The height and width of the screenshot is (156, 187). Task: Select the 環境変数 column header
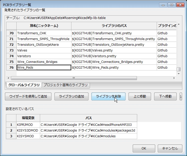tap(28, 118)
